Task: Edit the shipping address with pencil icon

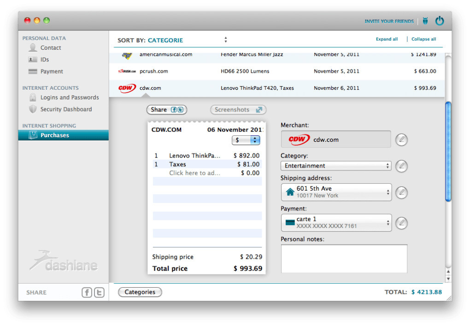Action: pyautogui.click(x=401, y=192)
